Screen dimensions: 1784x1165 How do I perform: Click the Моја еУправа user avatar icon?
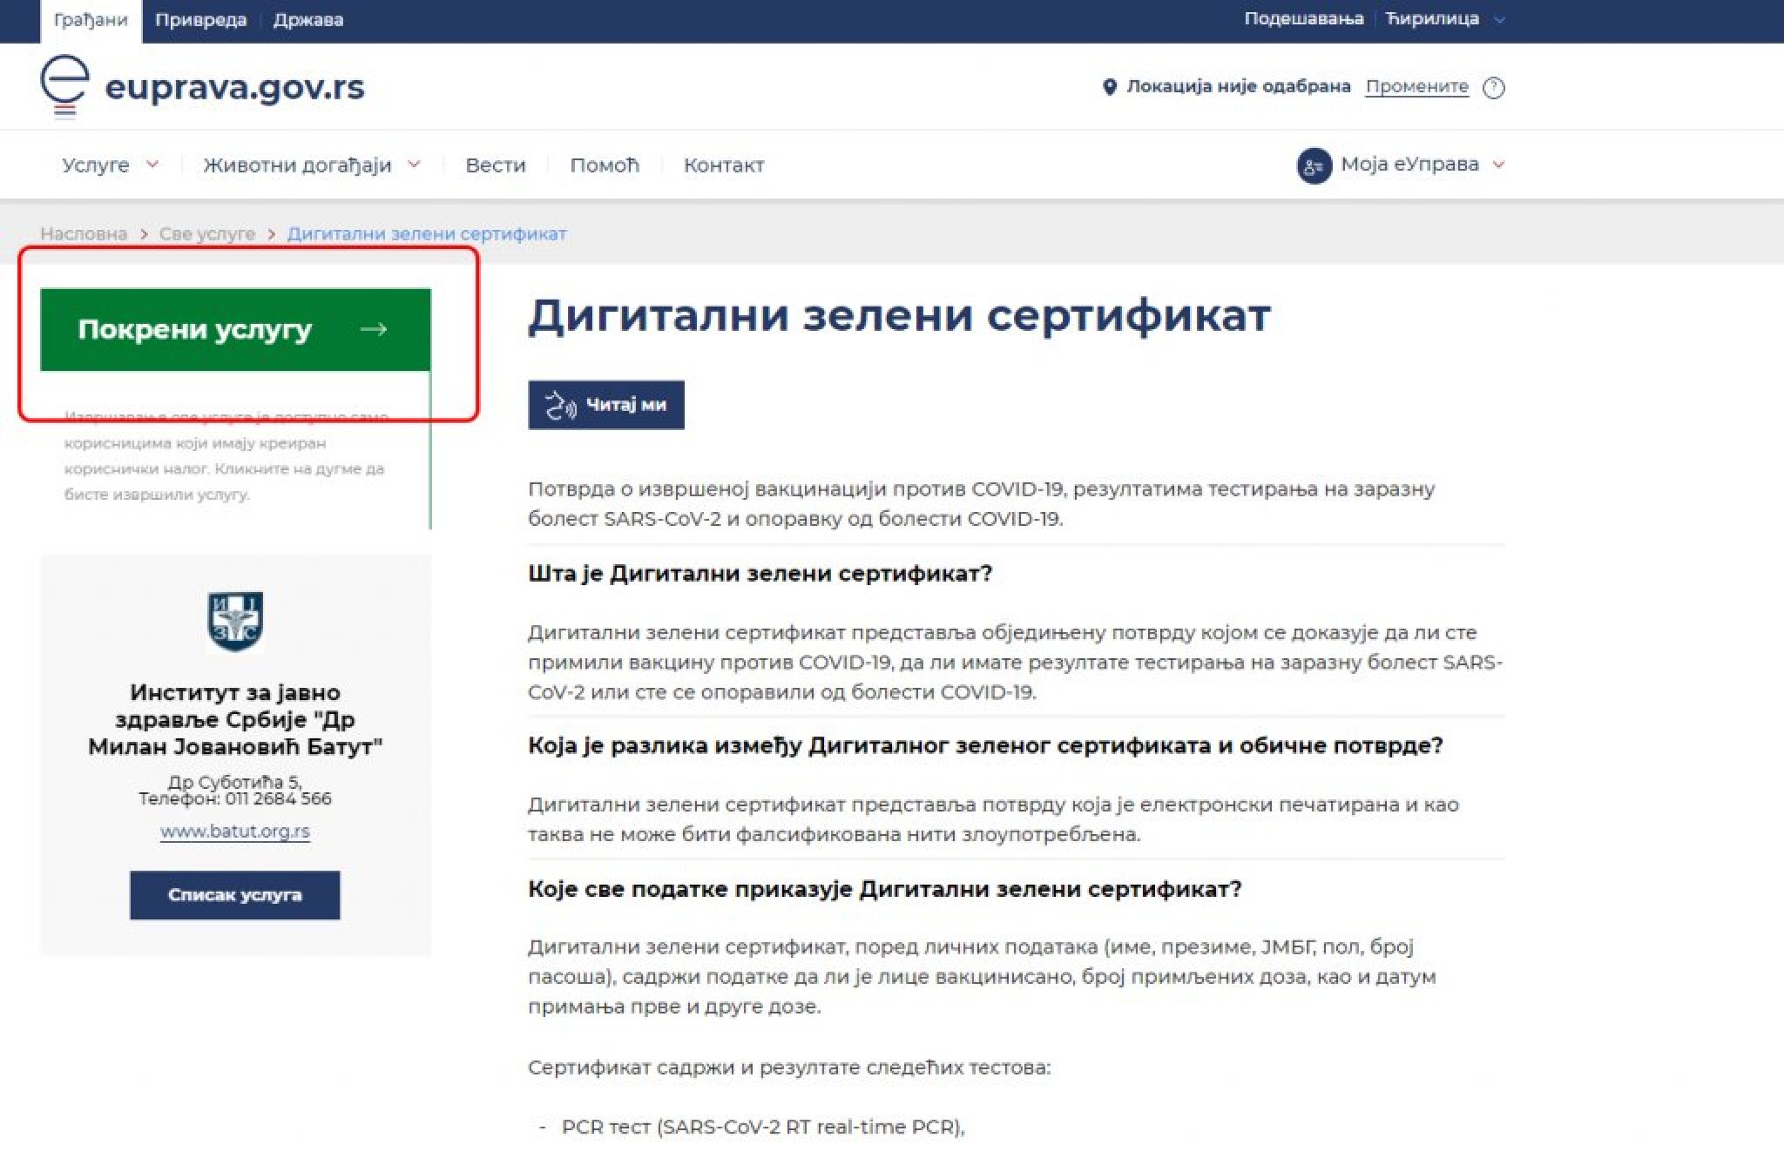pos(1314,165)
